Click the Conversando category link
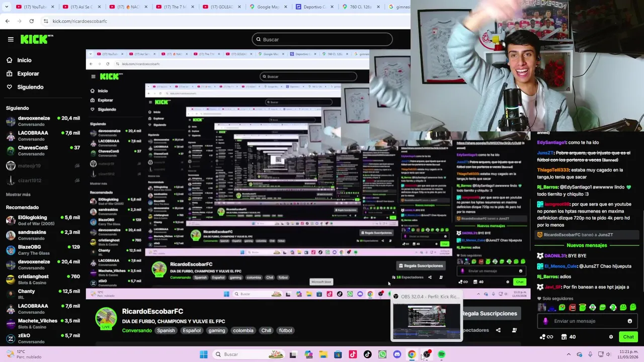 [137, 330]
